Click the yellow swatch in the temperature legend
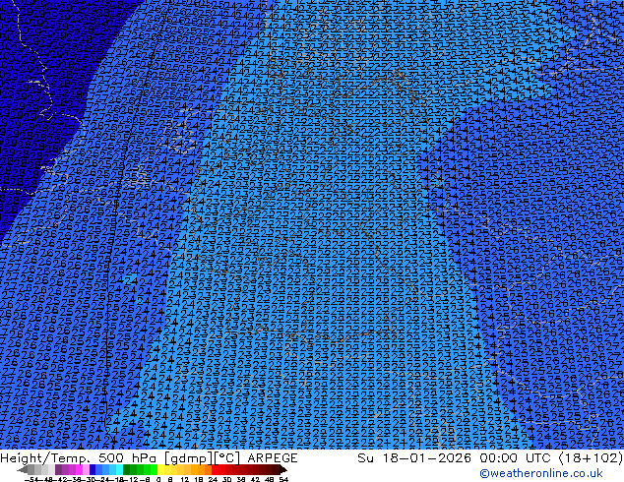 point(161,470)
